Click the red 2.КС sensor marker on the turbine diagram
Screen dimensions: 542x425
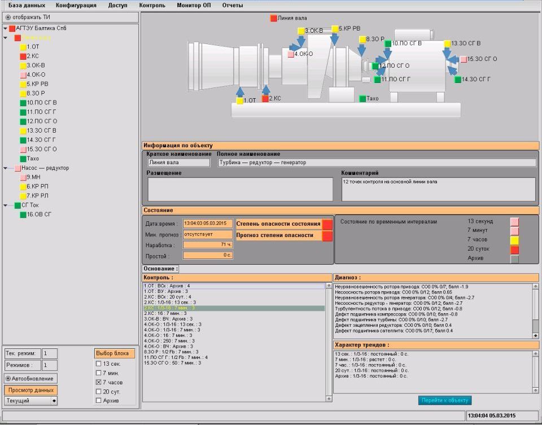click(265, 99)
